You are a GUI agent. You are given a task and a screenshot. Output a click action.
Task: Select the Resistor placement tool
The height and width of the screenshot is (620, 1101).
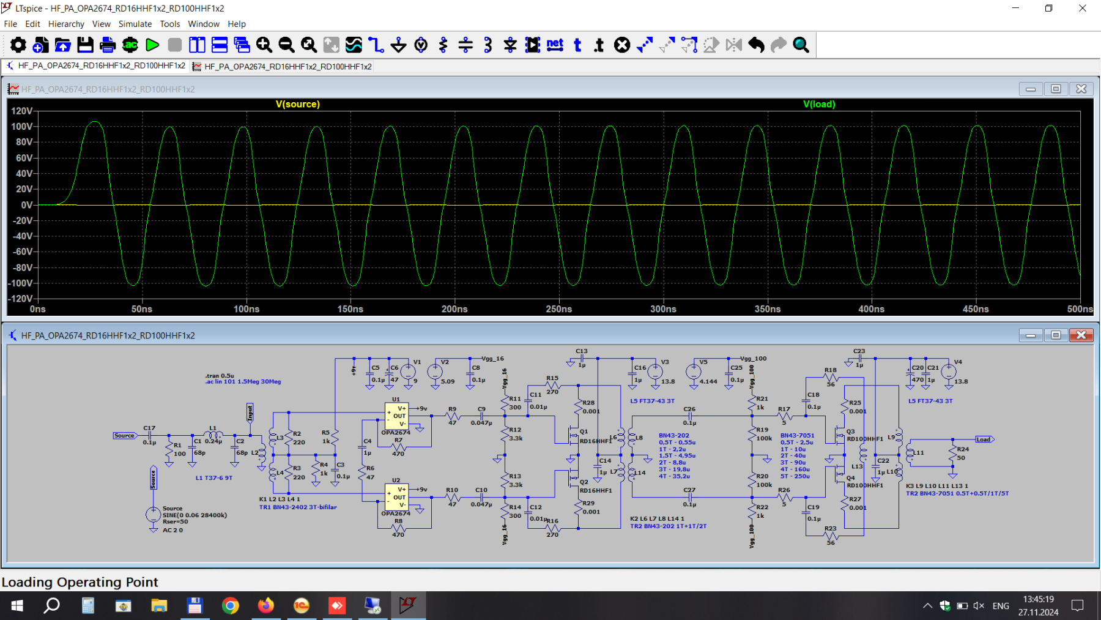click(x=443, y=45)
